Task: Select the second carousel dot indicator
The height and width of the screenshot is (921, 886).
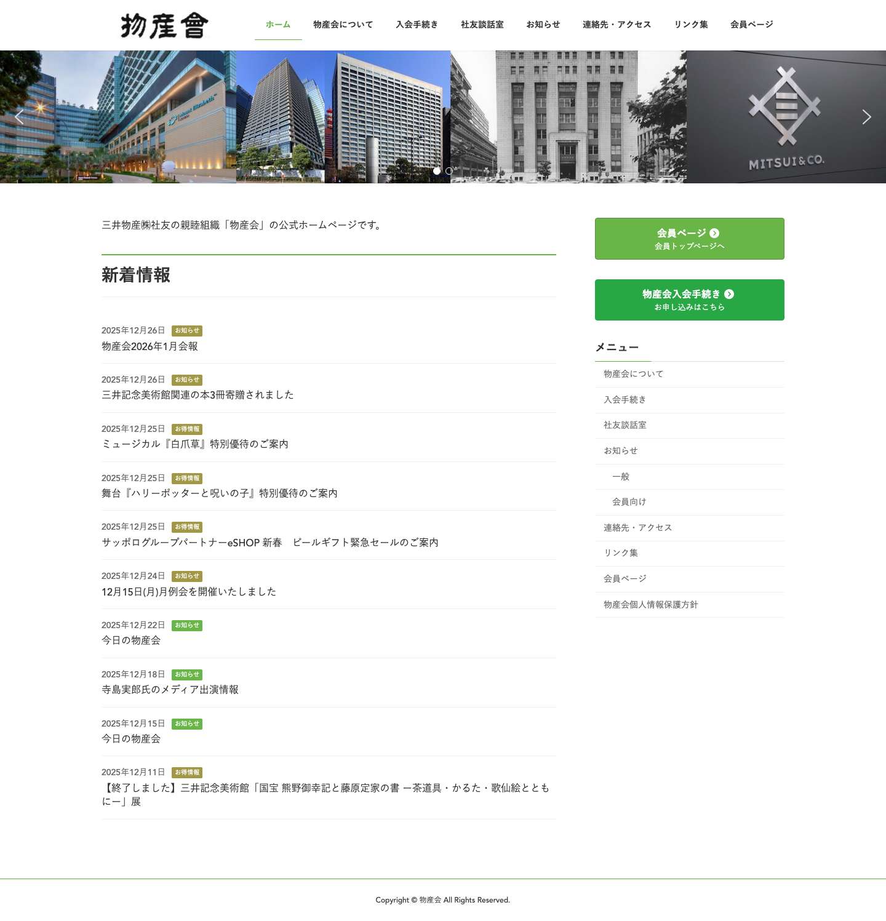Action: [448, 171]
